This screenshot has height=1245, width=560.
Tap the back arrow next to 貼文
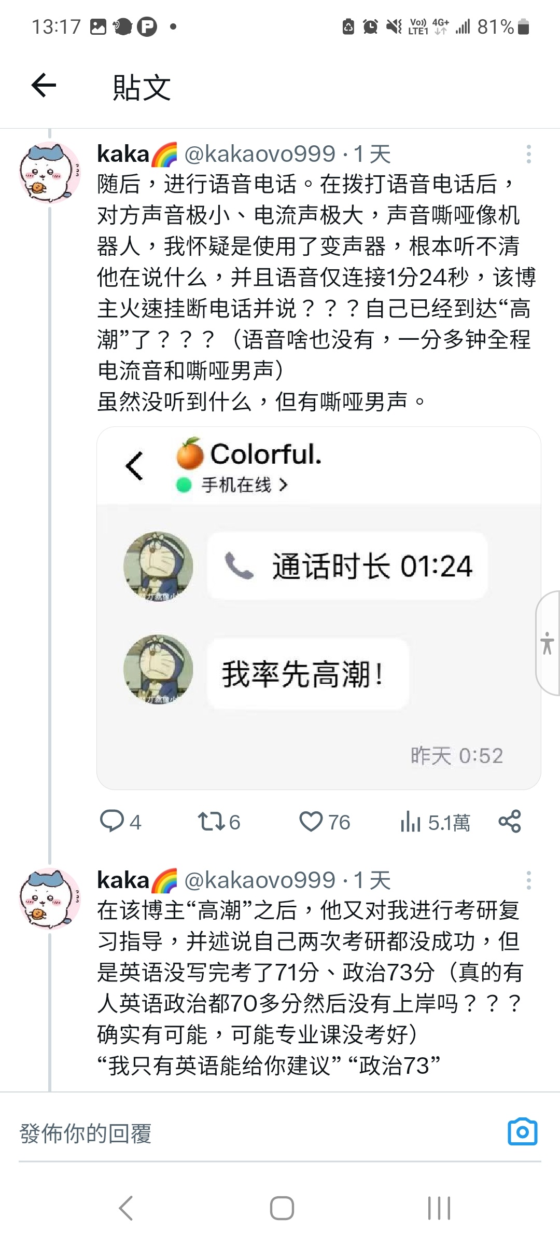[x=44, y=86]
